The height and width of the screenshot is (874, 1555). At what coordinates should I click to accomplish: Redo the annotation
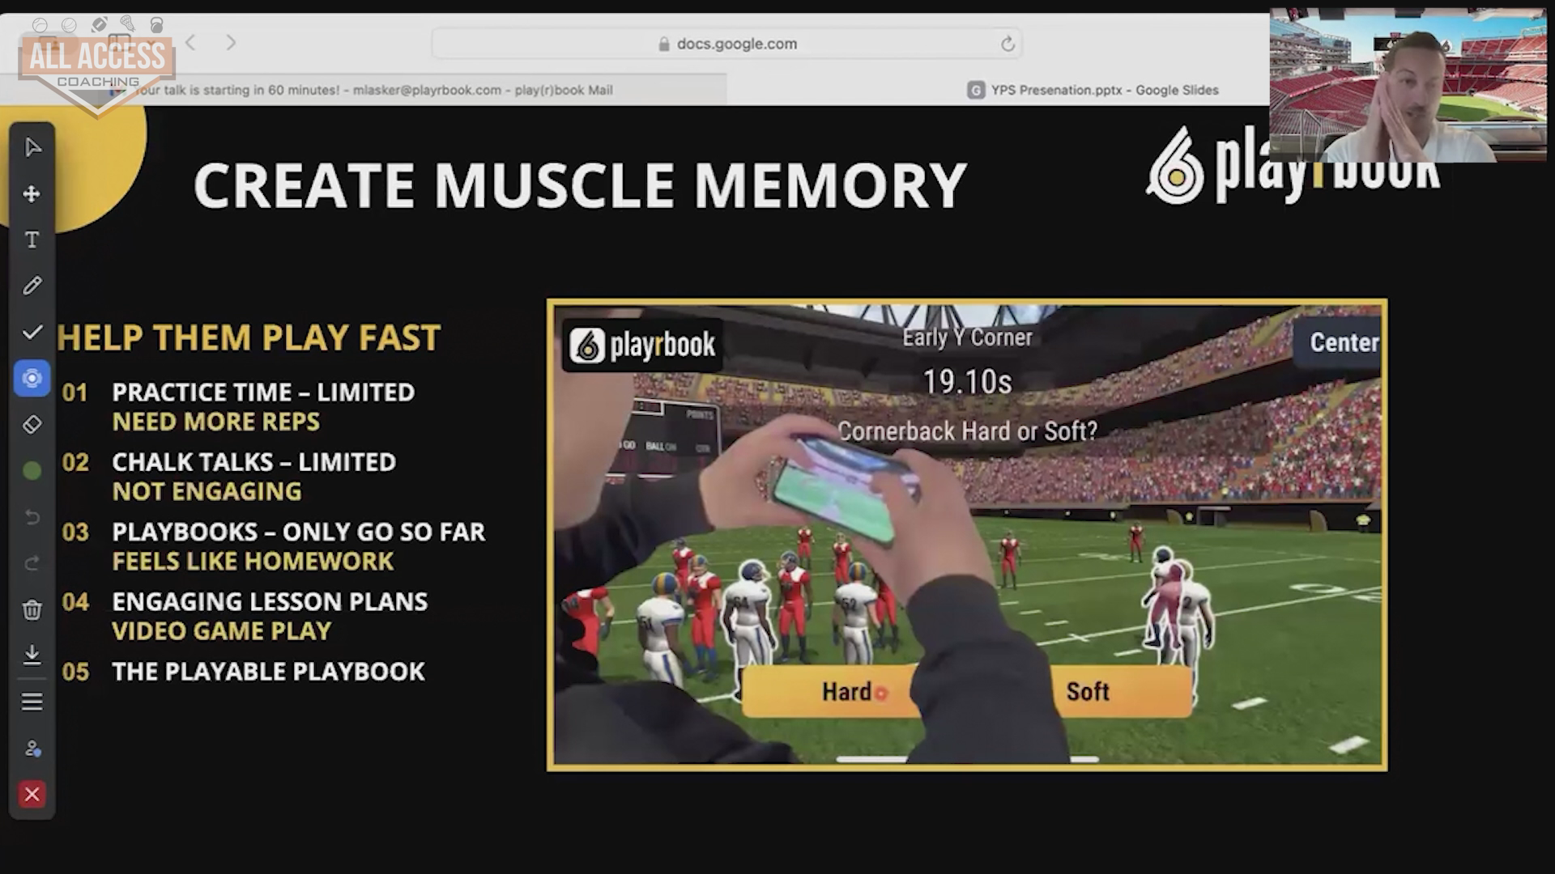32,562
